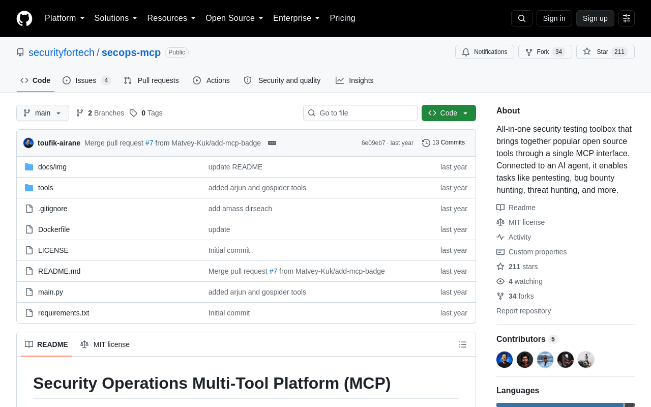This screenshot has height=407, width=651.
Task: Click the notifications bell icon
Action: tap(466, 52)
